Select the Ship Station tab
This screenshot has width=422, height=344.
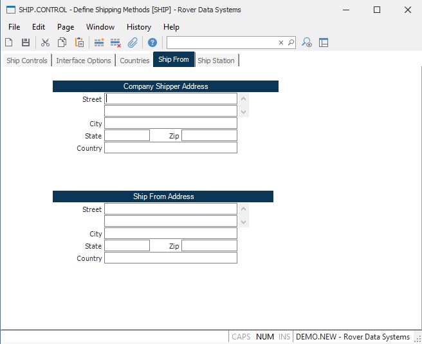click(216, 61)
